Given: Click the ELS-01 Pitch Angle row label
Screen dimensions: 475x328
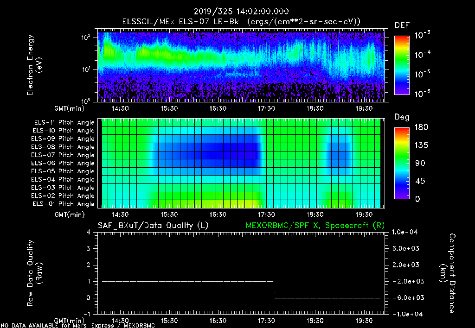Looking at the screenshot, I should (x=64, y=204).
